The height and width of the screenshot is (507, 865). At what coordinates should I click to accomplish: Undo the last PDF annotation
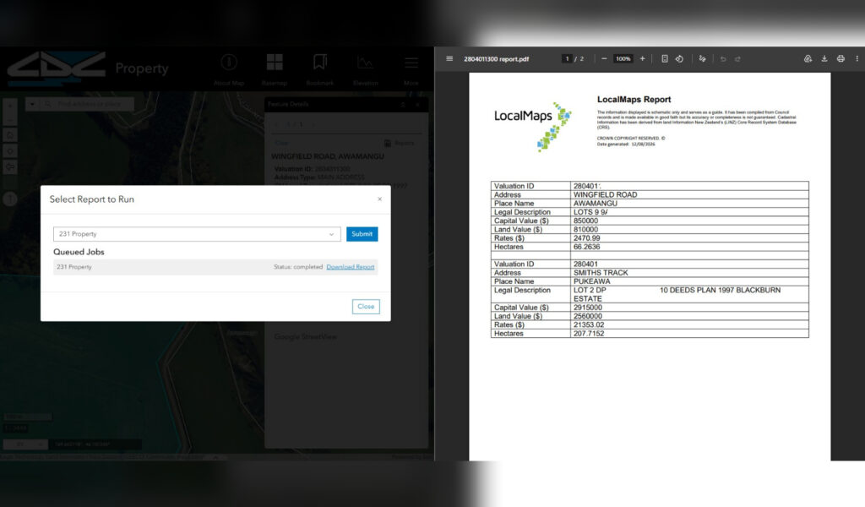point(723,58)
